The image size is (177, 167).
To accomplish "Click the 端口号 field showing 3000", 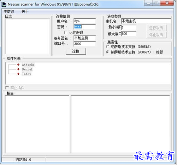I will tap(84, 44).
